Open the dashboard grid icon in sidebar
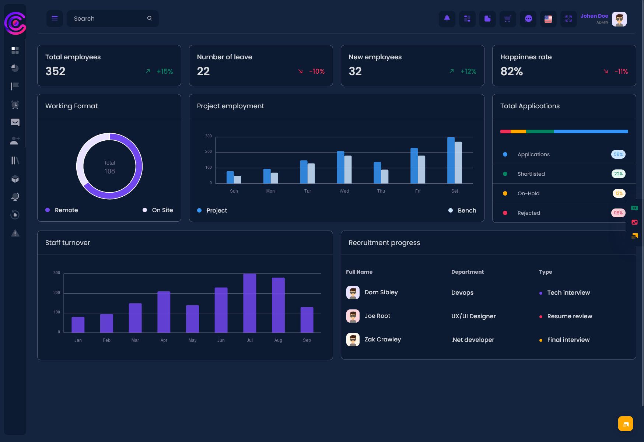644x442 pixels. point(15,50)
